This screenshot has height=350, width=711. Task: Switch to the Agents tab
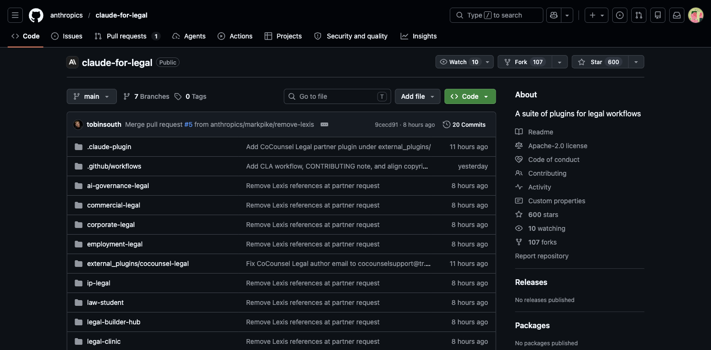[x=189, y=36]
